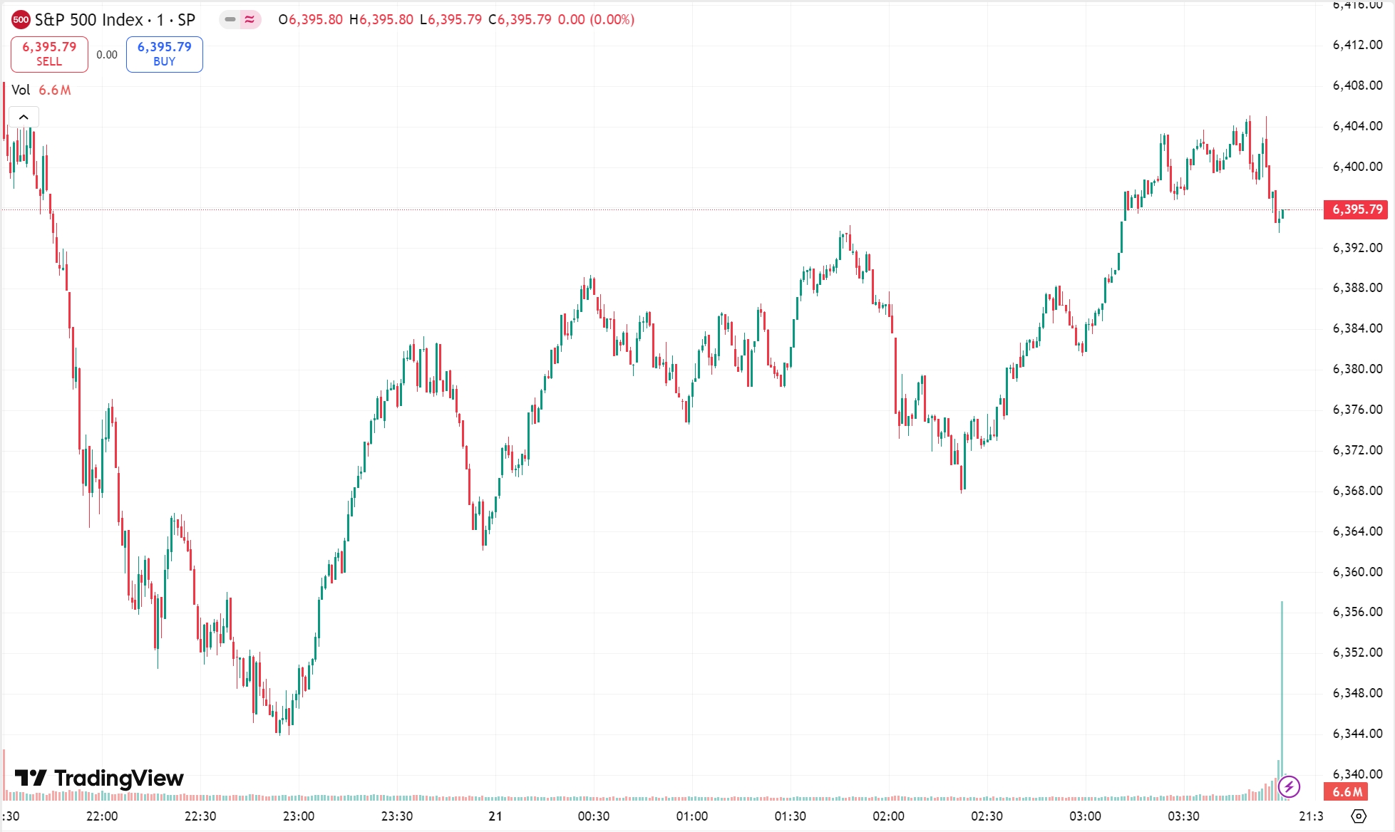The height and width of the screenshot is (832, 1395).
Task: Toggle the pink approximate-equals data mode indicator
Action: pyautogui.click(x=249, y=20)
